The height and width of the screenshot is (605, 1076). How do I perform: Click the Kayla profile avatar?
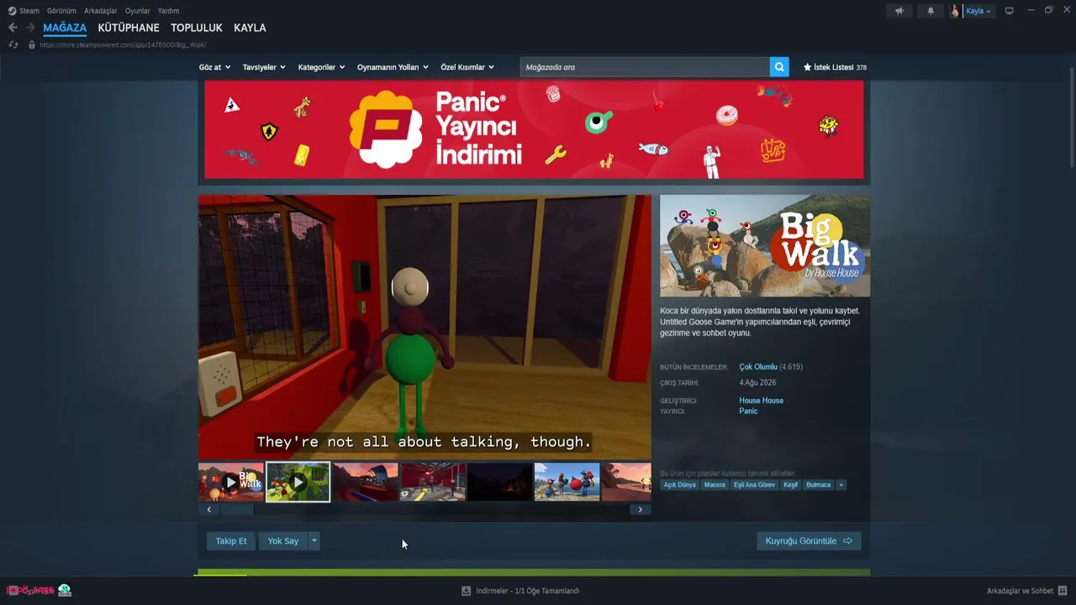pyautogui.click(x=955, y=11)
